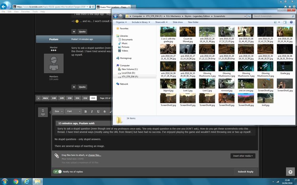Go to page 152 in forum pagination
The image size is (297, 185).
coord(86,98)
